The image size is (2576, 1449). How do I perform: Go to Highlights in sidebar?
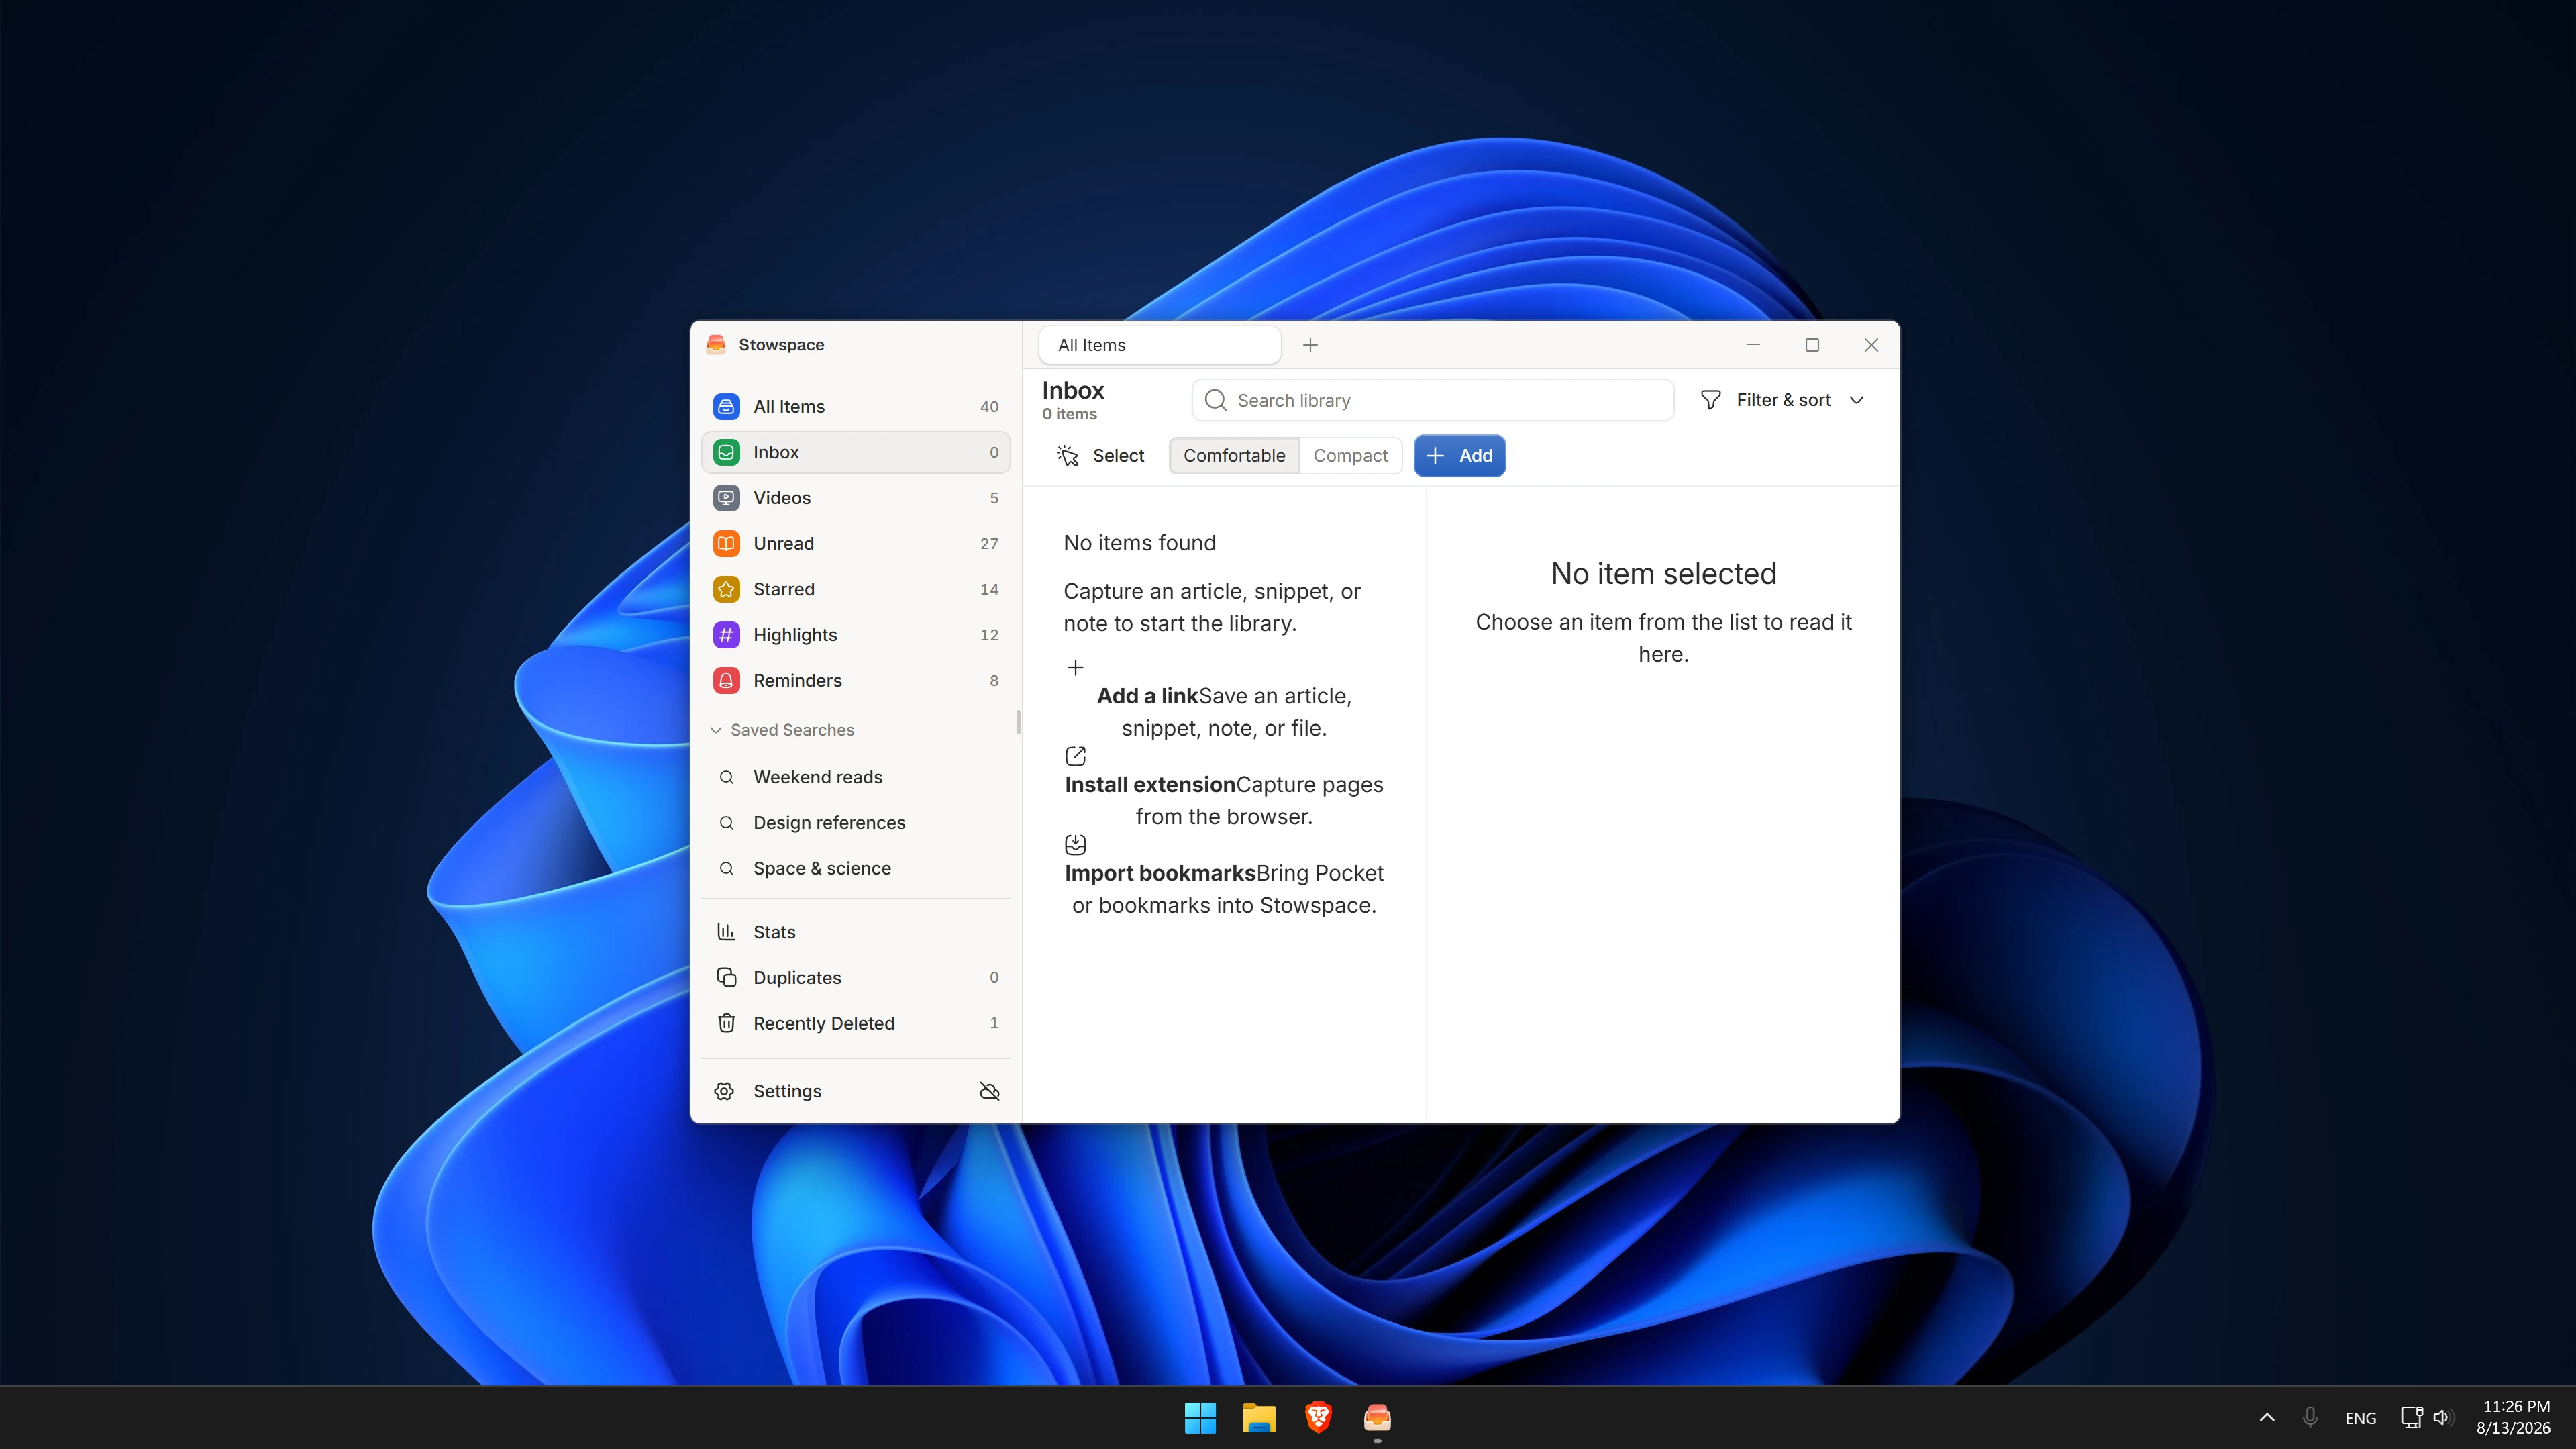(856, 635)
